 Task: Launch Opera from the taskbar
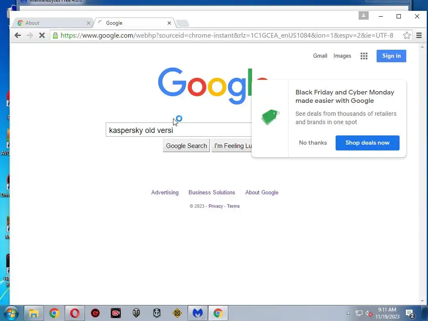coord(74,313)
